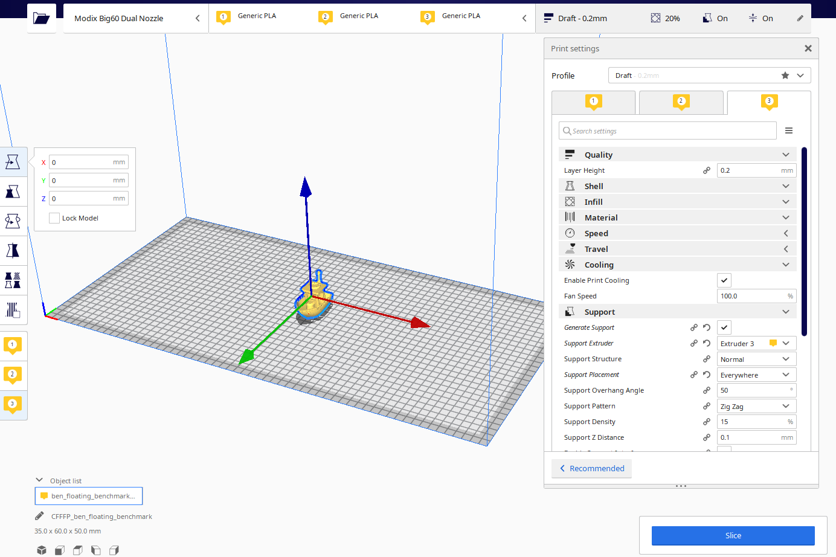Select the Support Blocker tool
This screenshot has width=836, height=557.
point(13,310)
